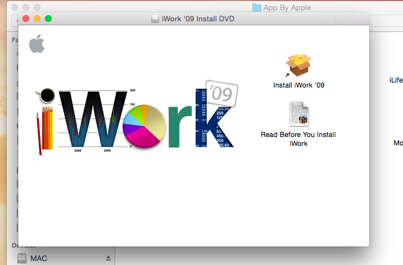Viewport: 403px width, 265px height.
Task: Open the Install iWork '09 package icon
Action: (298, 66)
